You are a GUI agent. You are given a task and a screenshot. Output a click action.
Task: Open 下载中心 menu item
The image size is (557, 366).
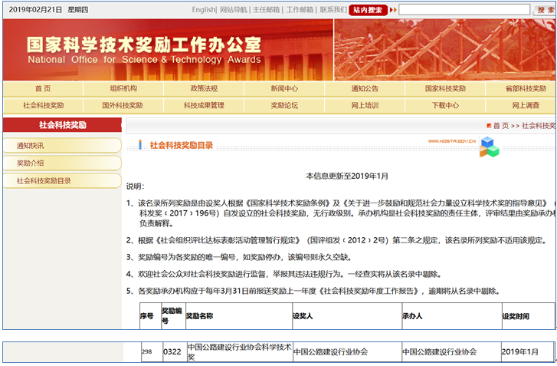[445, 105]
